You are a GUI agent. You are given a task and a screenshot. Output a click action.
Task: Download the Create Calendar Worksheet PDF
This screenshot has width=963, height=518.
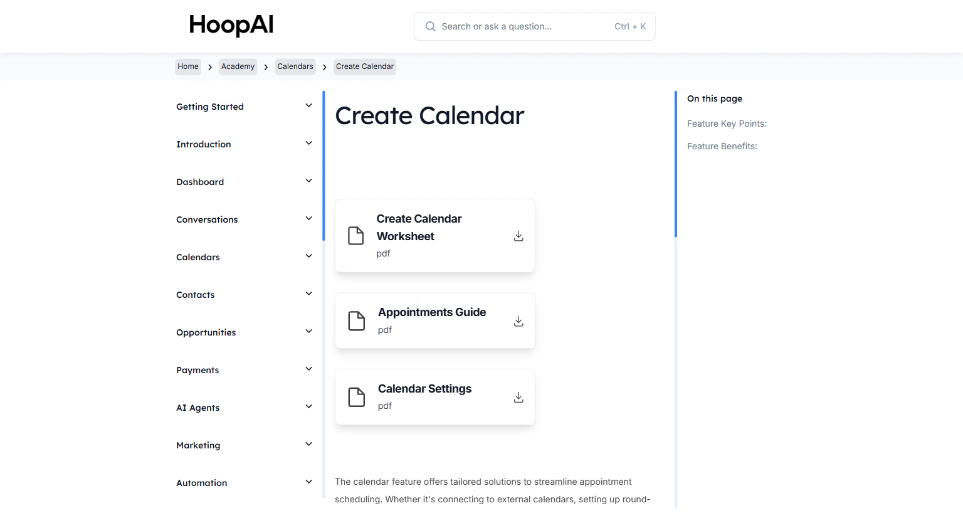pyautogui.click(x=518, y=236)
